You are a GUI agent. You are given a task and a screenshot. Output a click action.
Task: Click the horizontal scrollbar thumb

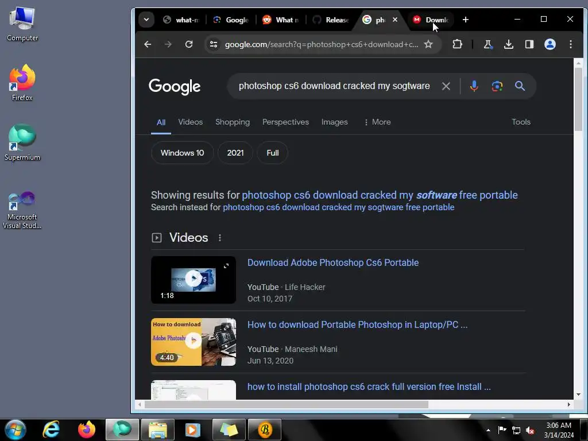click(x=287, y=405)
